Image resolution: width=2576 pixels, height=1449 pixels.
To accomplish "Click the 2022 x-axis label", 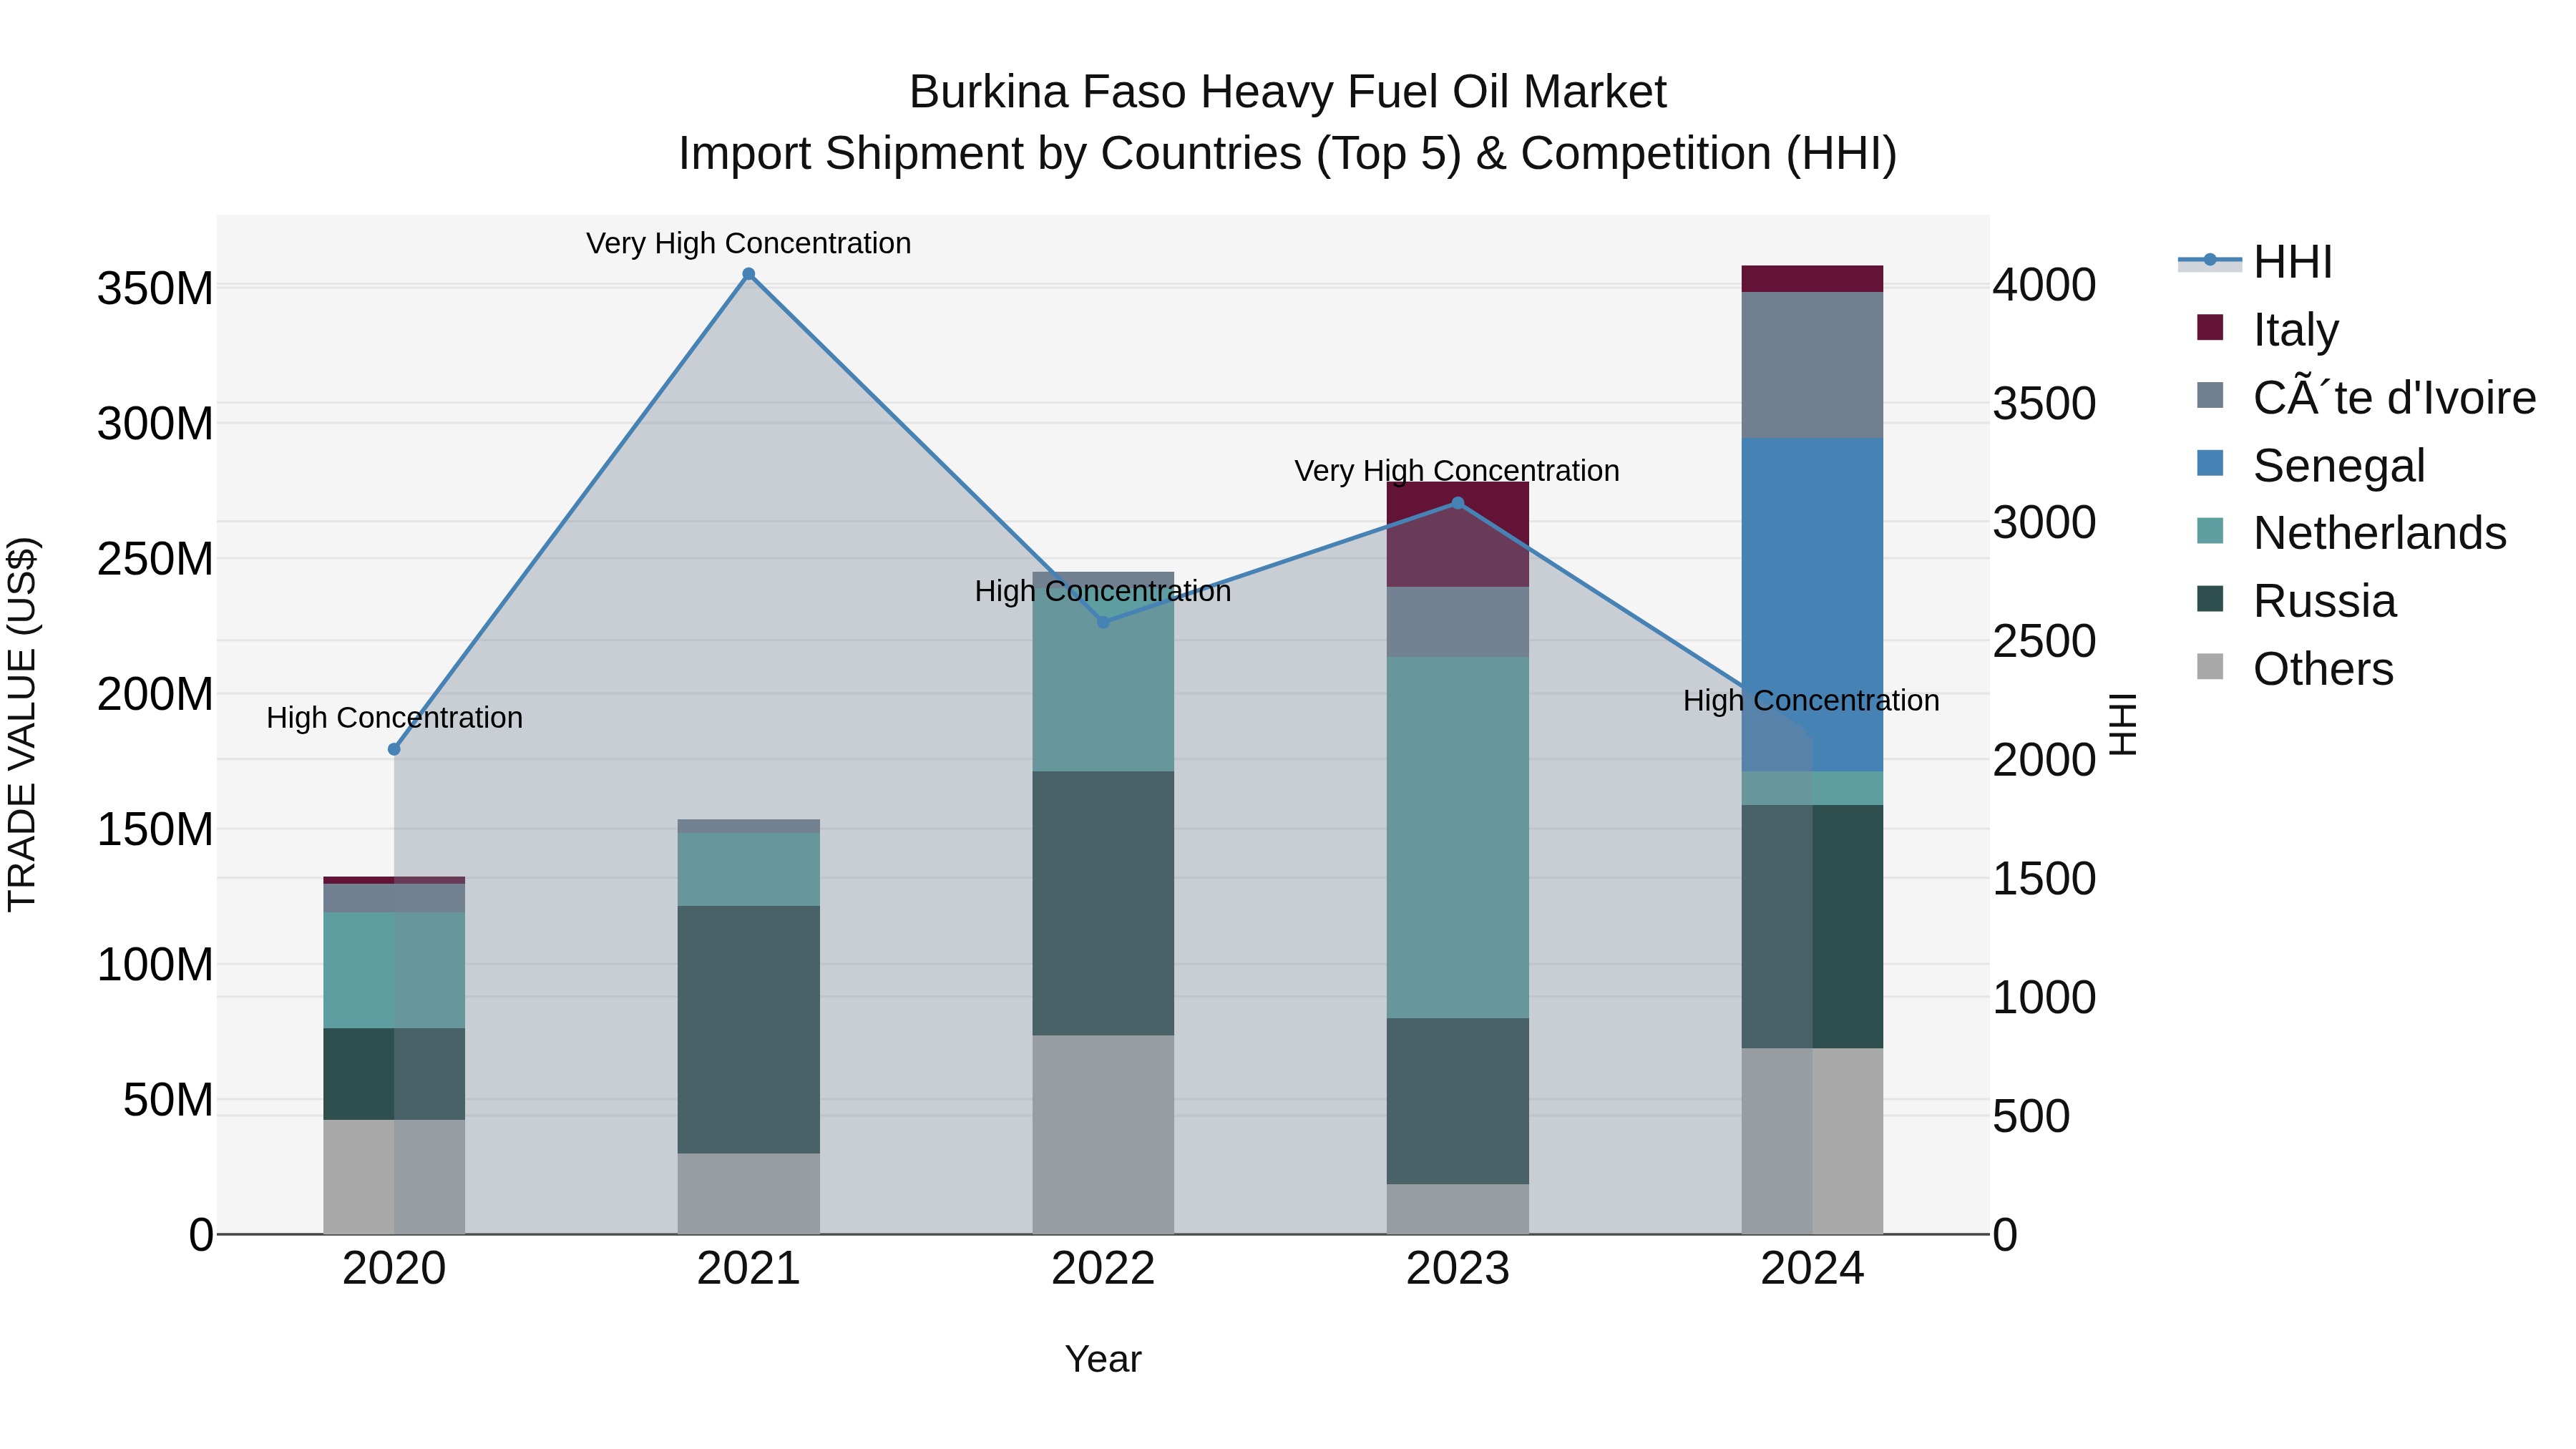I will pyautogui.click(x=1103, y=1269).
